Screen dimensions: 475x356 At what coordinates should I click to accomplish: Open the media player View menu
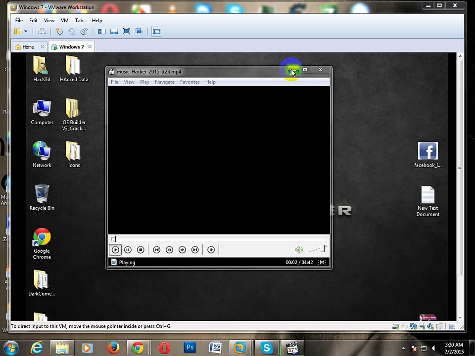(129, 82)
